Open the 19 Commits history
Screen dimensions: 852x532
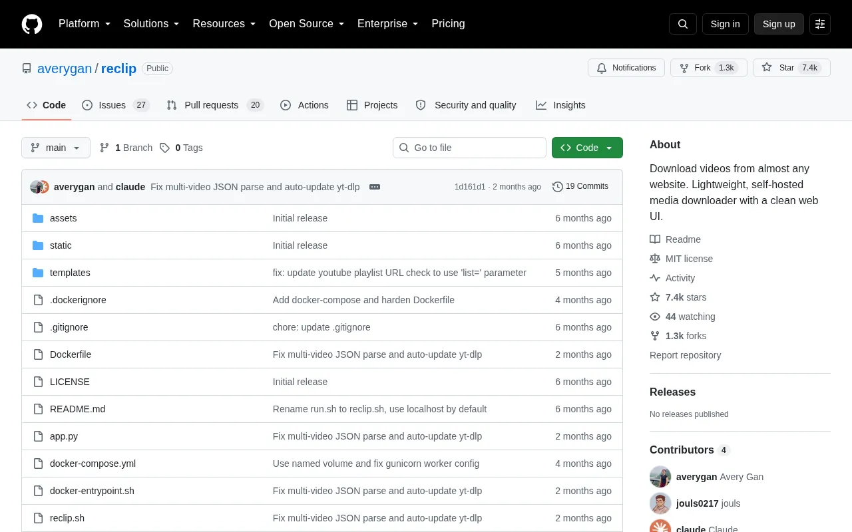pyautogui.click(x=580, y=187)
